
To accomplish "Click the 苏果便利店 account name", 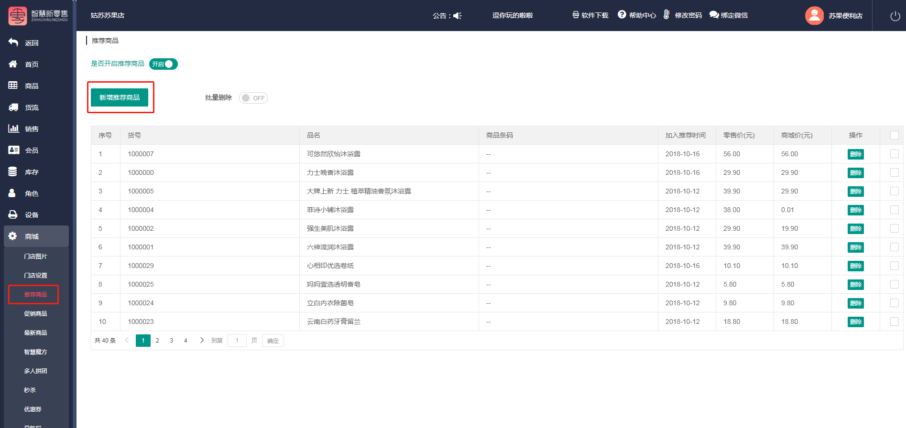I will (845, 16).
